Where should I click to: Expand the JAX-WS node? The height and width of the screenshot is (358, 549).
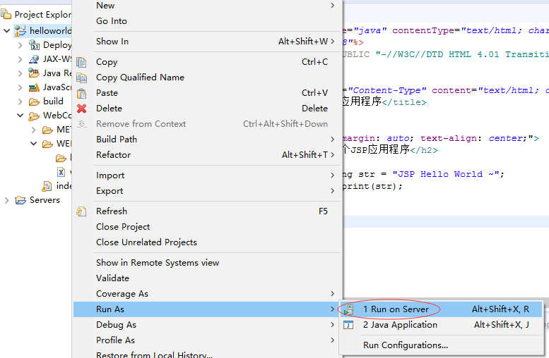(20, 59)
